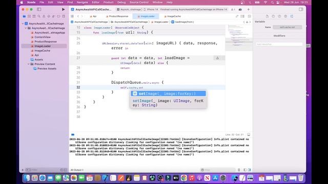
Task: Select ImageLoader file in navigator
Action: coord(43,46)
